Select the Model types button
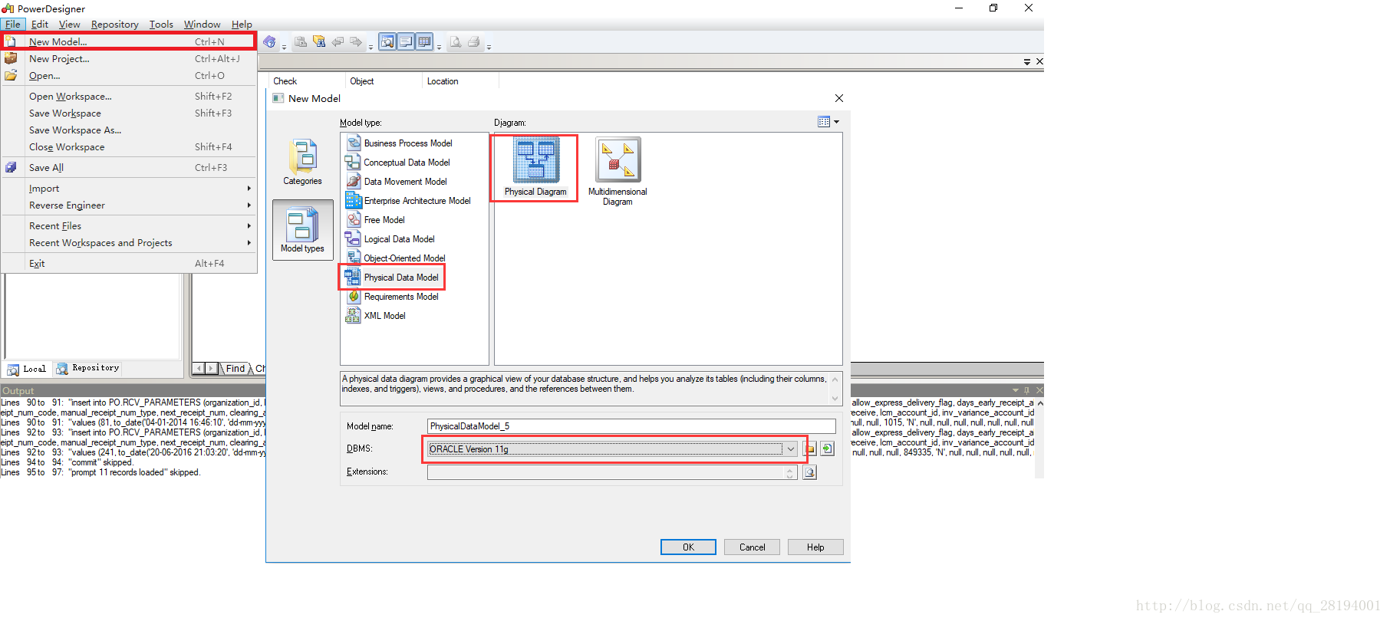1390x621 pixels. (302, 230)
